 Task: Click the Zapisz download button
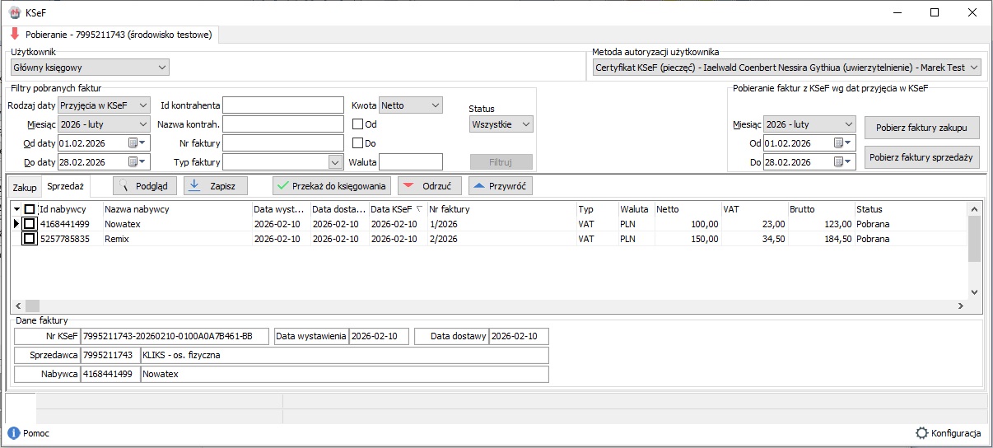(x=215, y=186)
